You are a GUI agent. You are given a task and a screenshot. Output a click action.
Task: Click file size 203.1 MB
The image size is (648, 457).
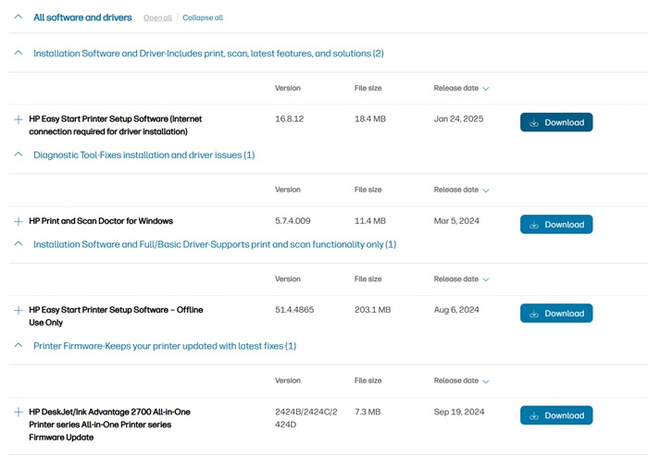point(372,310)
